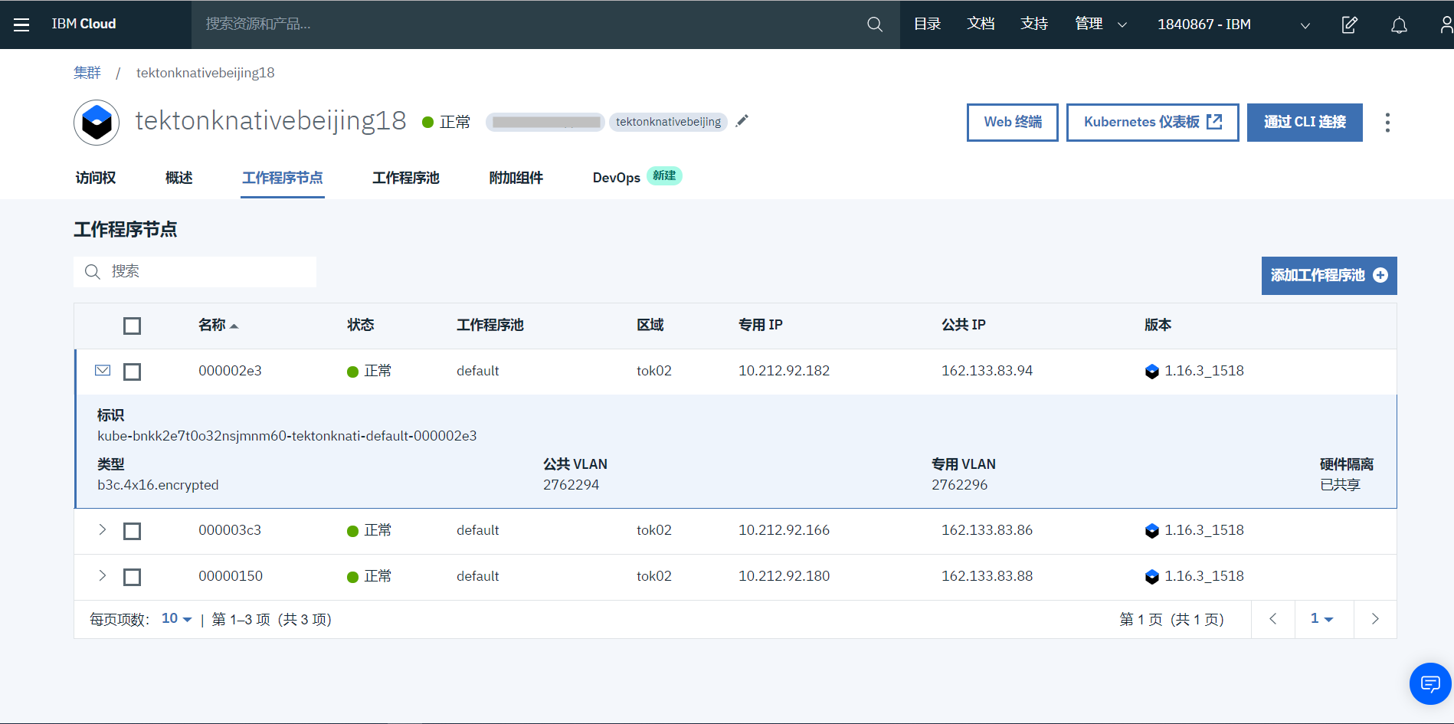This screenshot has width=1454, height=724.
Task: Click the Web 终端 button
Action: click(1013, 123)
